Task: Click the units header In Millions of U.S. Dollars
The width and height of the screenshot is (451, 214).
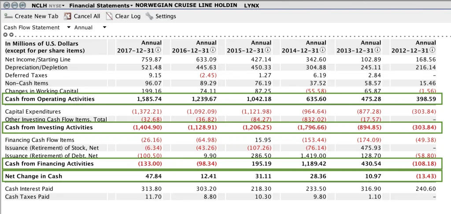Action: point(42,44)
